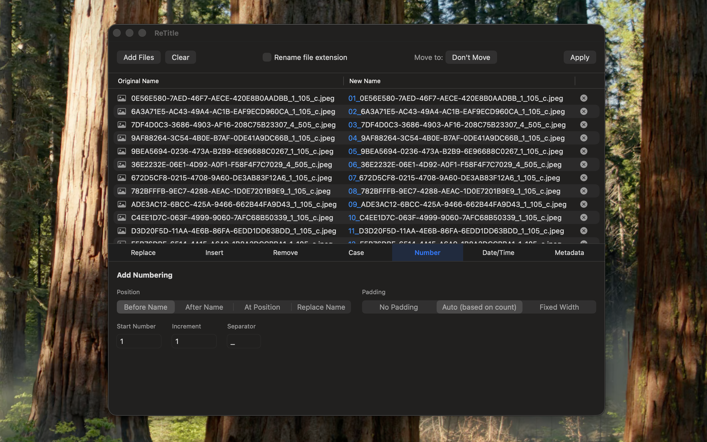Choose Replace Name in the Position control
Image resolution: width=707 pixels, height=442 pixels.
pos(321,307)
